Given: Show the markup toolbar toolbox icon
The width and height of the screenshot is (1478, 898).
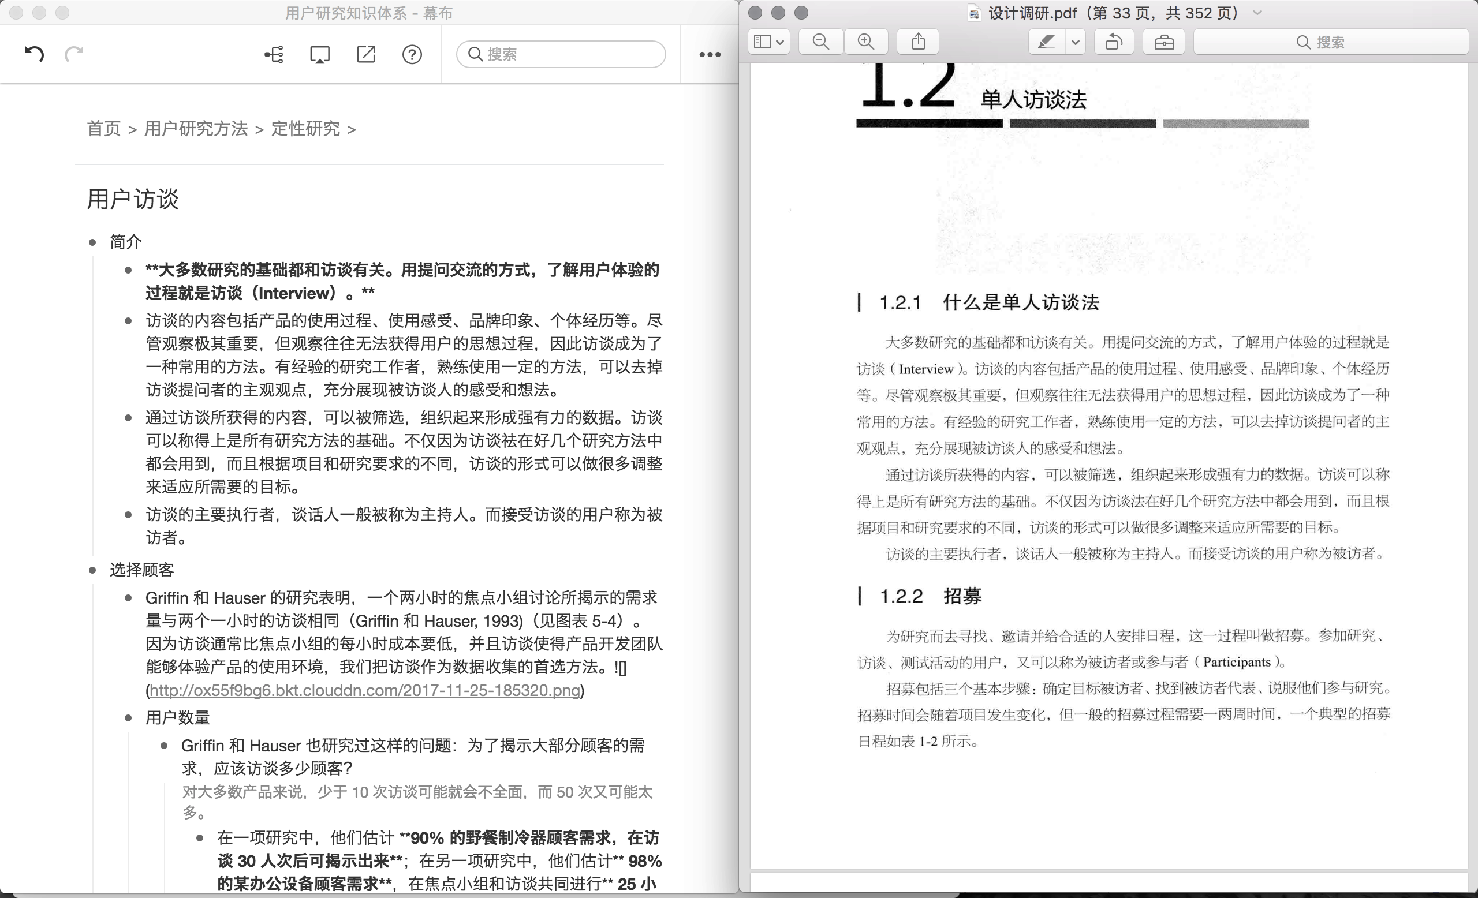Looking at the screenshot, I should tap(1164, 42).
